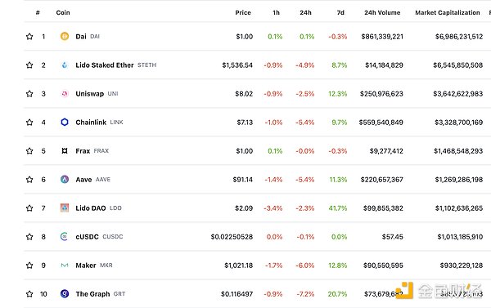The height and width of the screenshot is (308, 491).
Task: Click the Dai coin logo icon
Action: [x=65, y=36]
